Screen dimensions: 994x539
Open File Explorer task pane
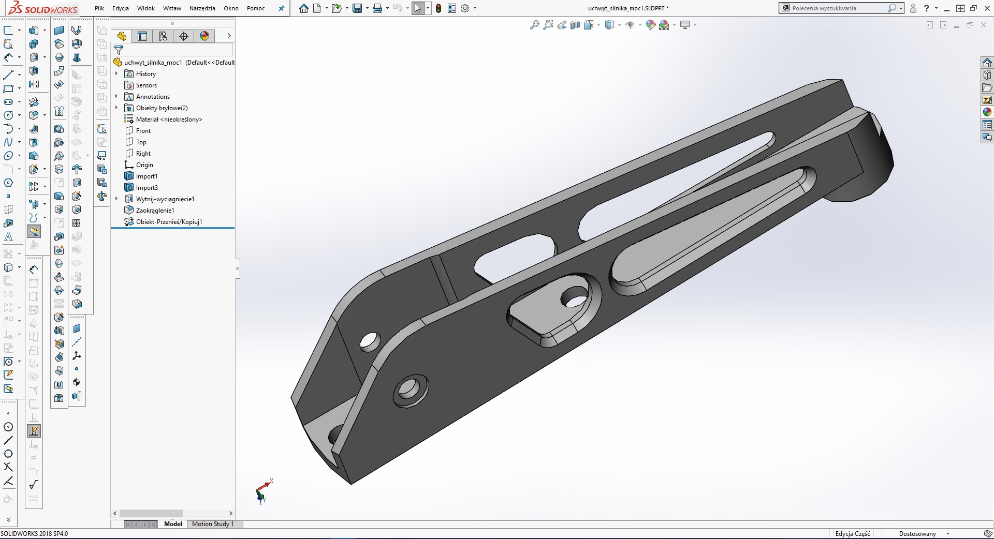pos(987,87)
